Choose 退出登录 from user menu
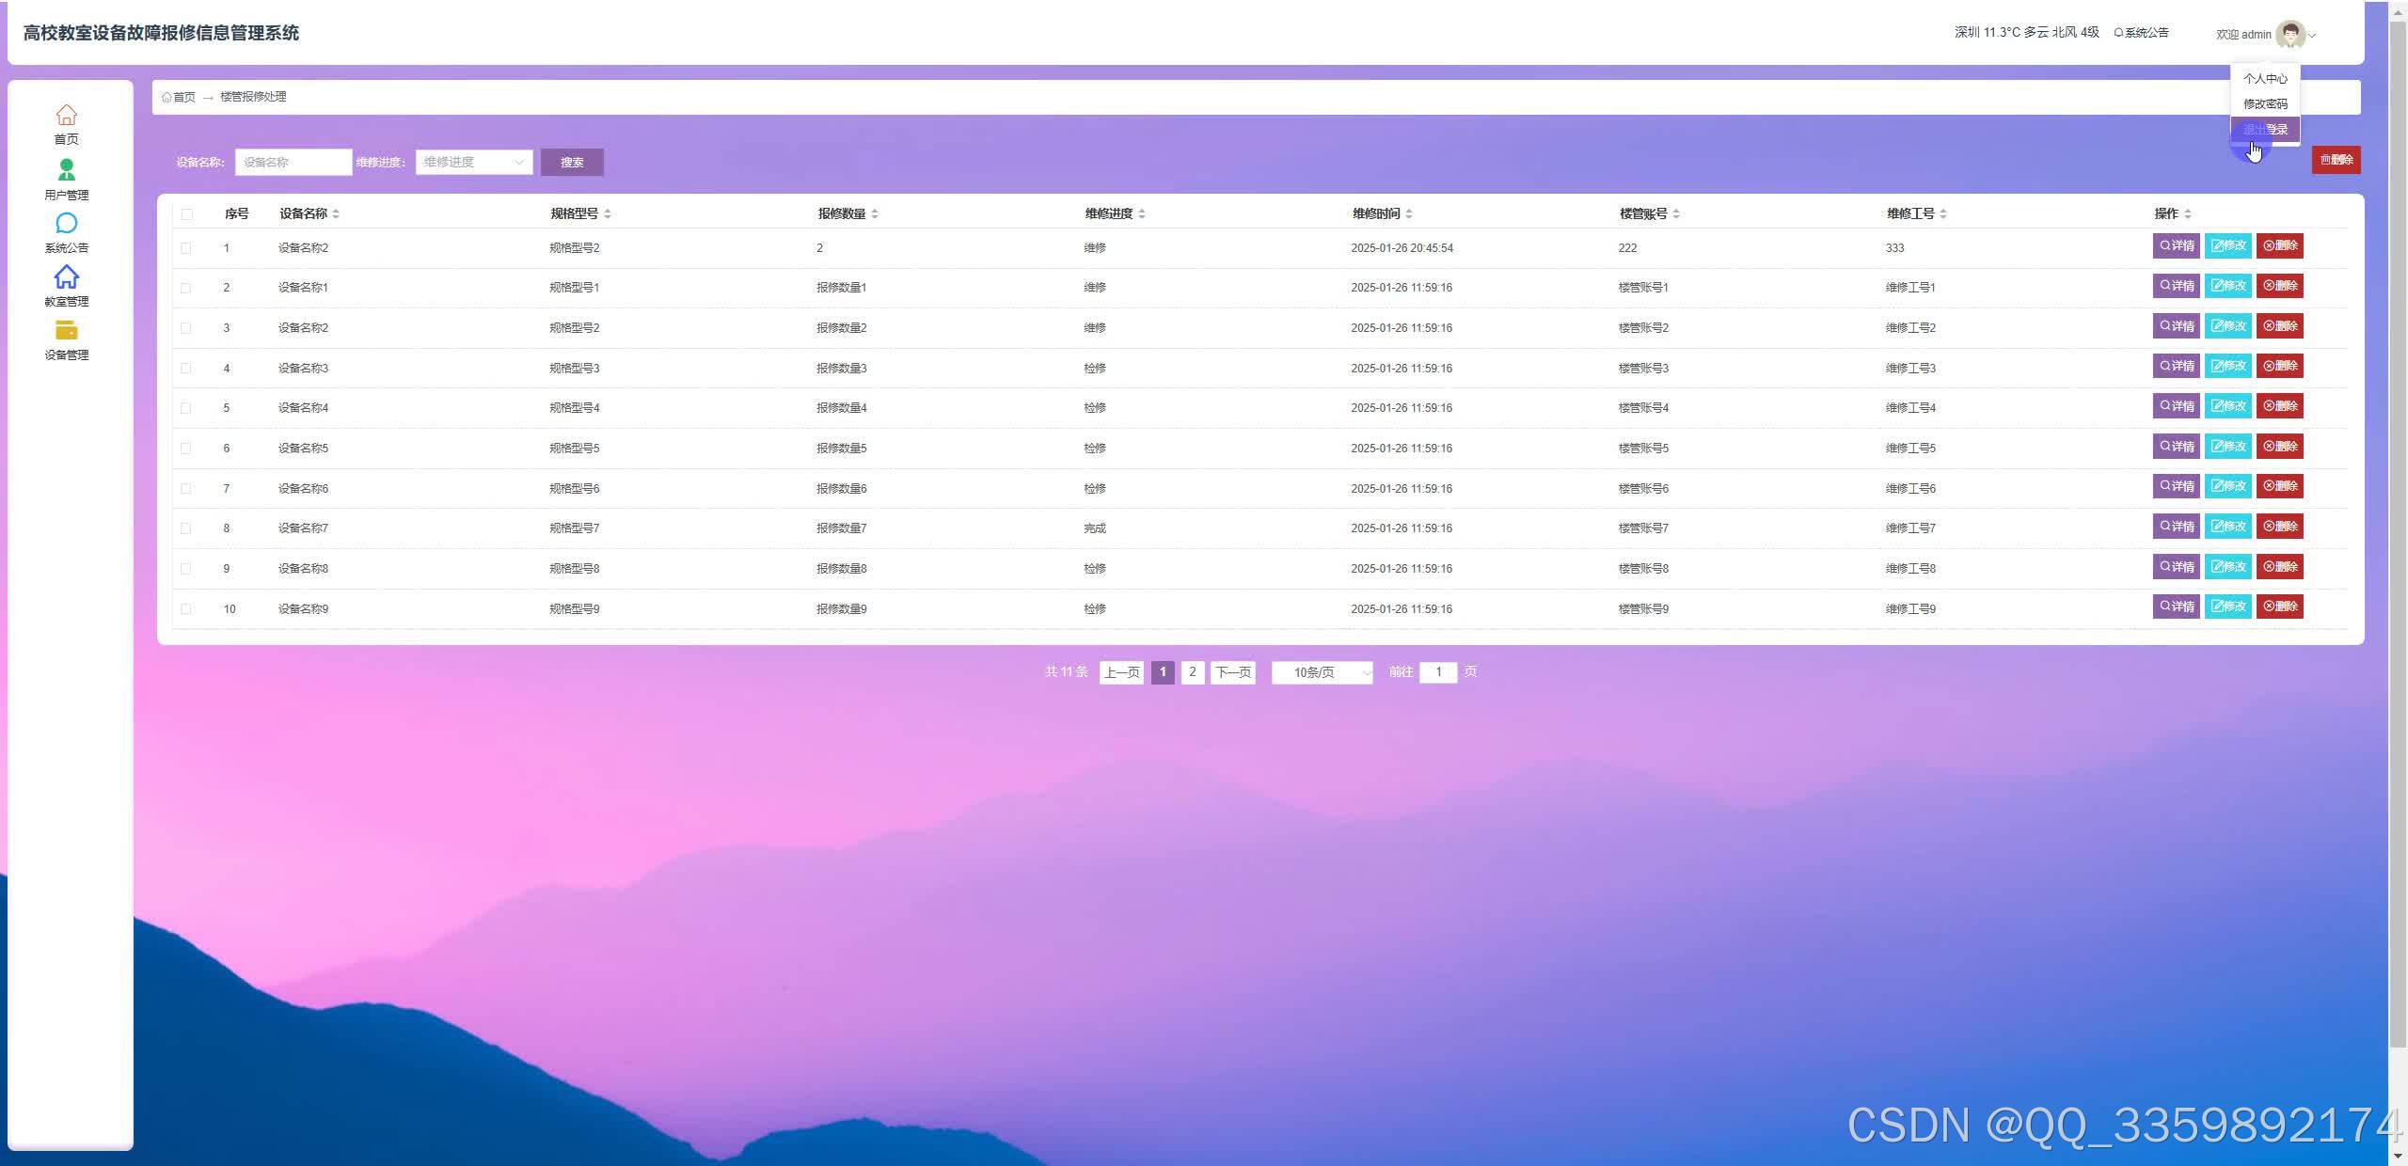 click(x=2265, y=130)
